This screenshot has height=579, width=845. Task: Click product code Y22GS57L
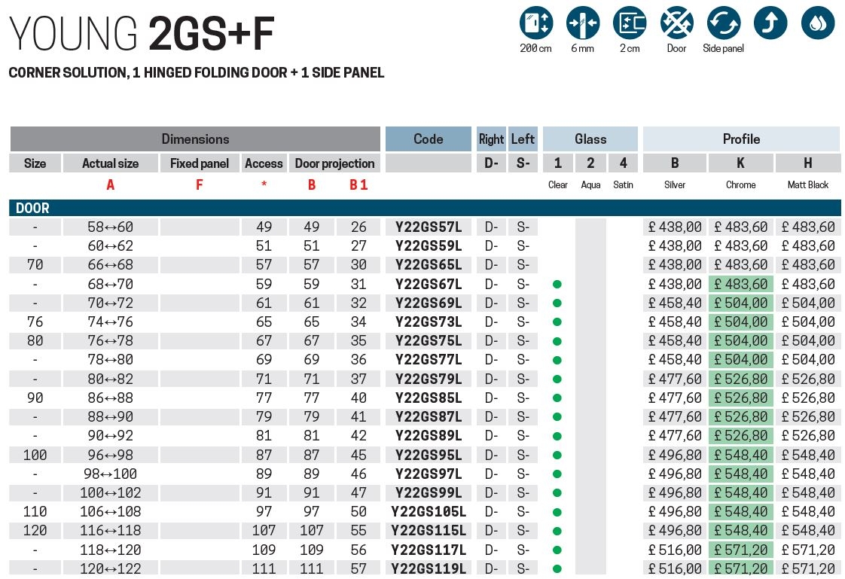pos(428,227)
